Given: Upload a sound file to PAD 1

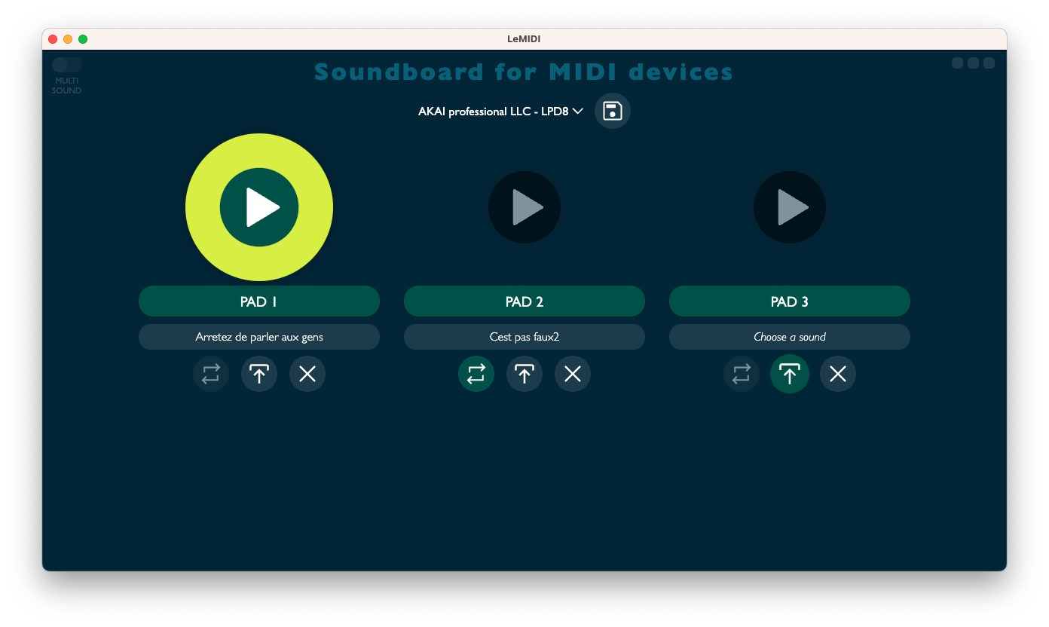Looking at the screenshot, I should coord(259,374).
